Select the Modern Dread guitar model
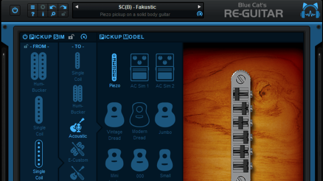 [x=140, y=121]
